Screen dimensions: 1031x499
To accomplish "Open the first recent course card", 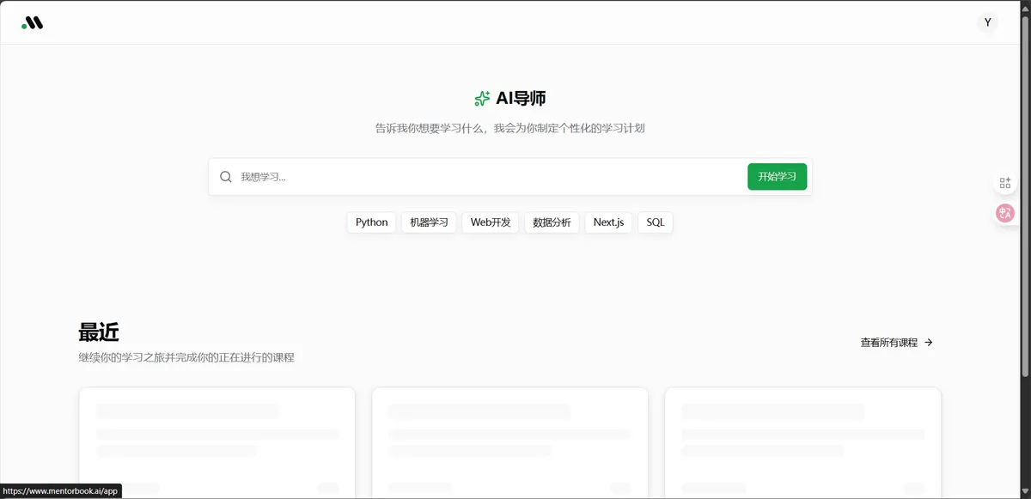I will click(217, 442).
